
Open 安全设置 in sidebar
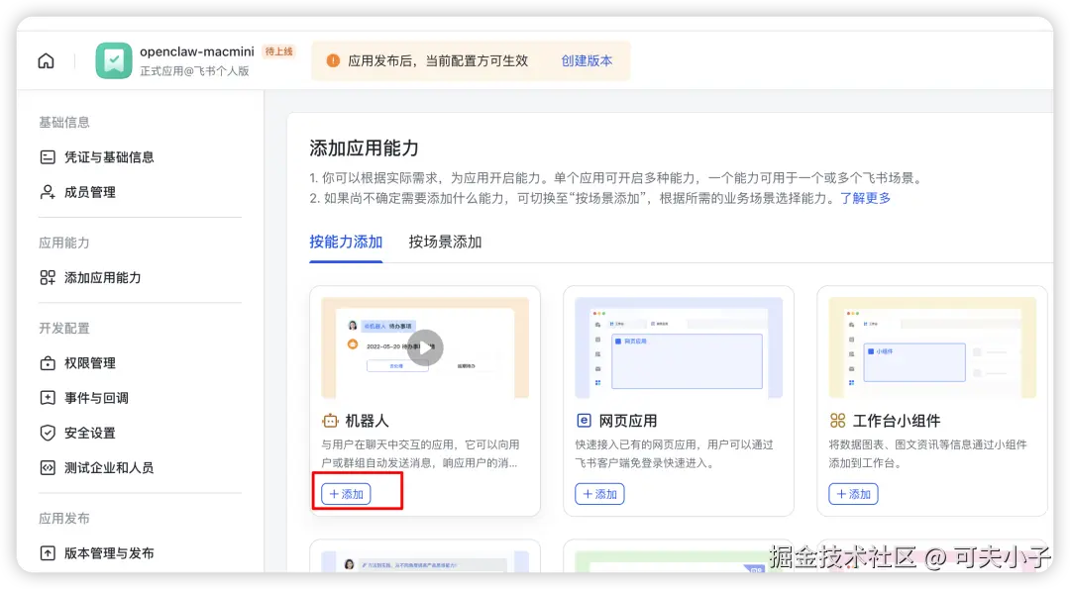point(90,433)
